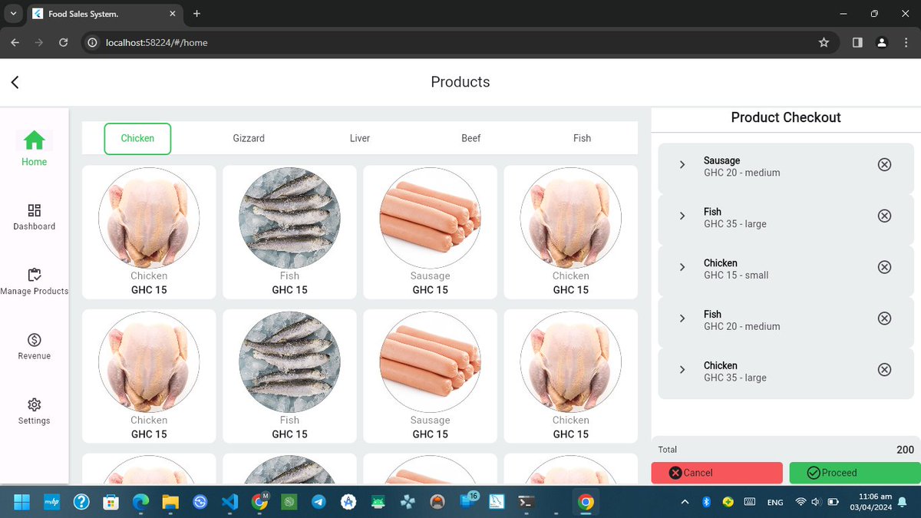Screen dimensions: 921x518
Task: Switch to the Liver category tab
Action: (x=360, y=138)
